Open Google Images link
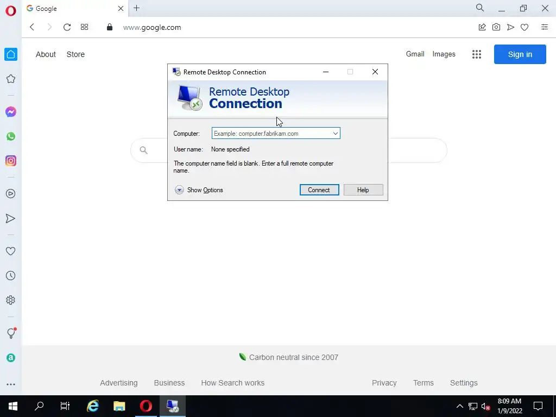Screen dimensions: 556x417 tap(444, 54)
